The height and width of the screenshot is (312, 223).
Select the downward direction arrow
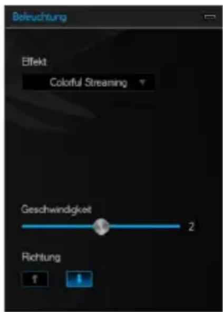pos(79,279)
